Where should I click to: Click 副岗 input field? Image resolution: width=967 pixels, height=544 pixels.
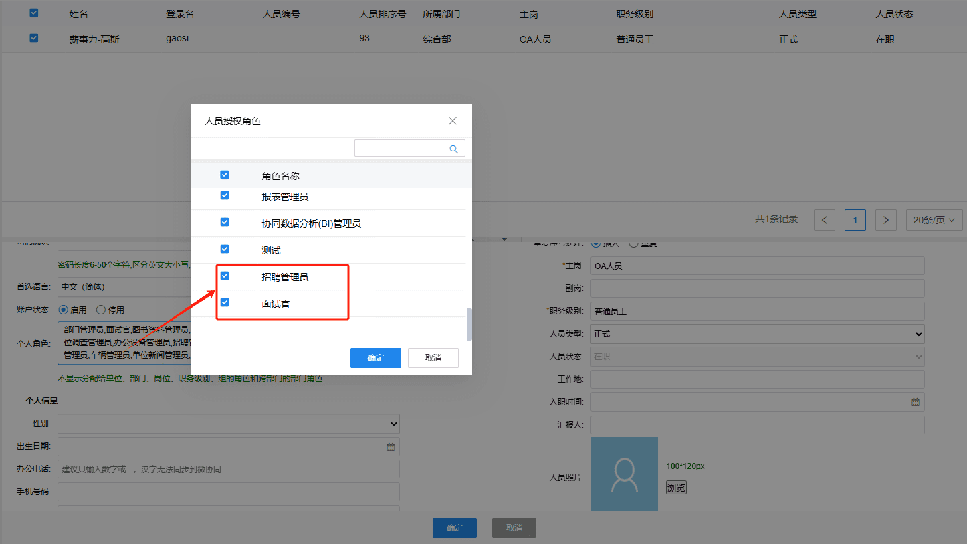[758, 288]
